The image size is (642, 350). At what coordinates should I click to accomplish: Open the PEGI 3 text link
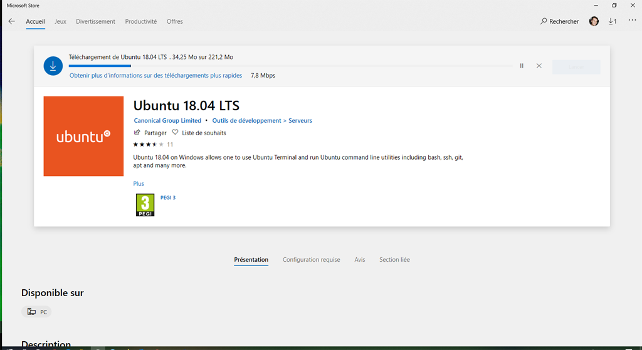click(168, 197)
